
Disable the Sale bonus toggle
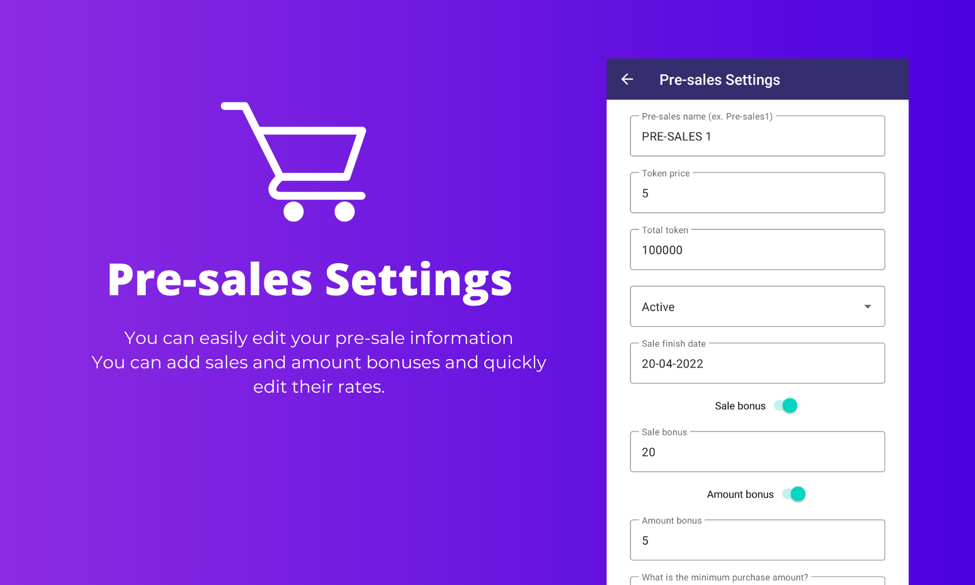pyautogui.click(x=786, y=406)
